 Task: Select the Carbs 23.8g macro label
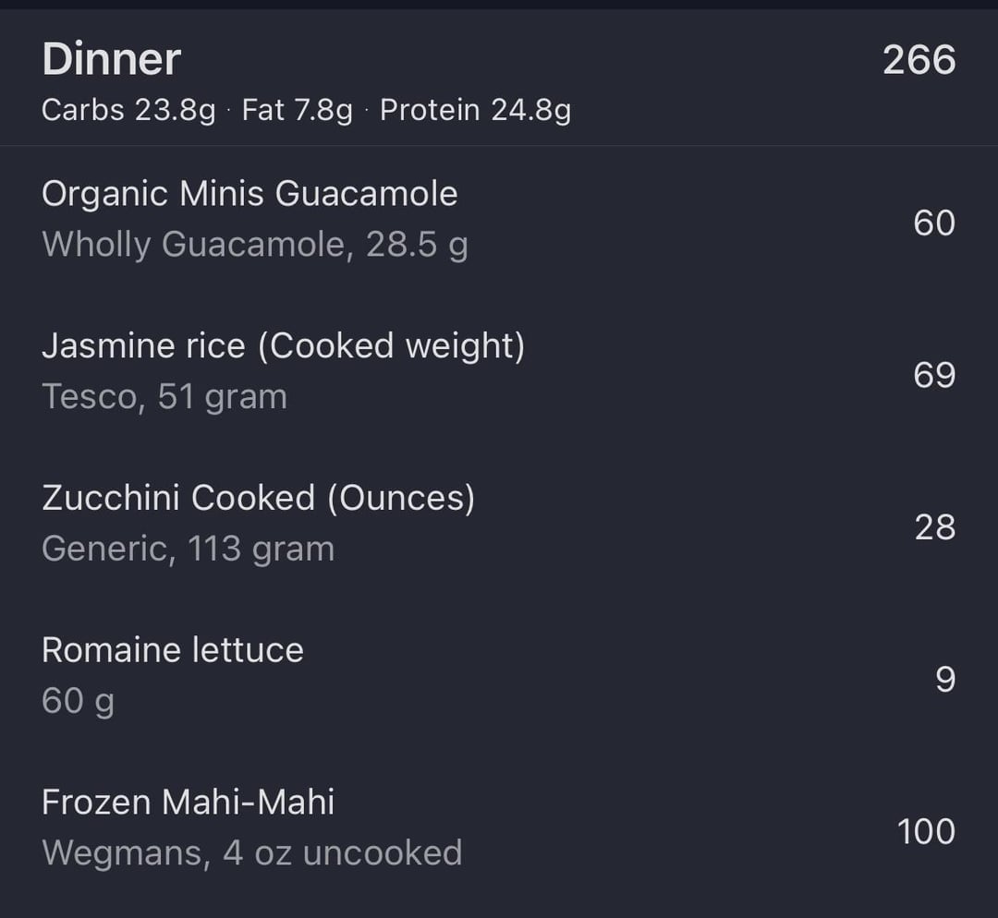point(128,110)
